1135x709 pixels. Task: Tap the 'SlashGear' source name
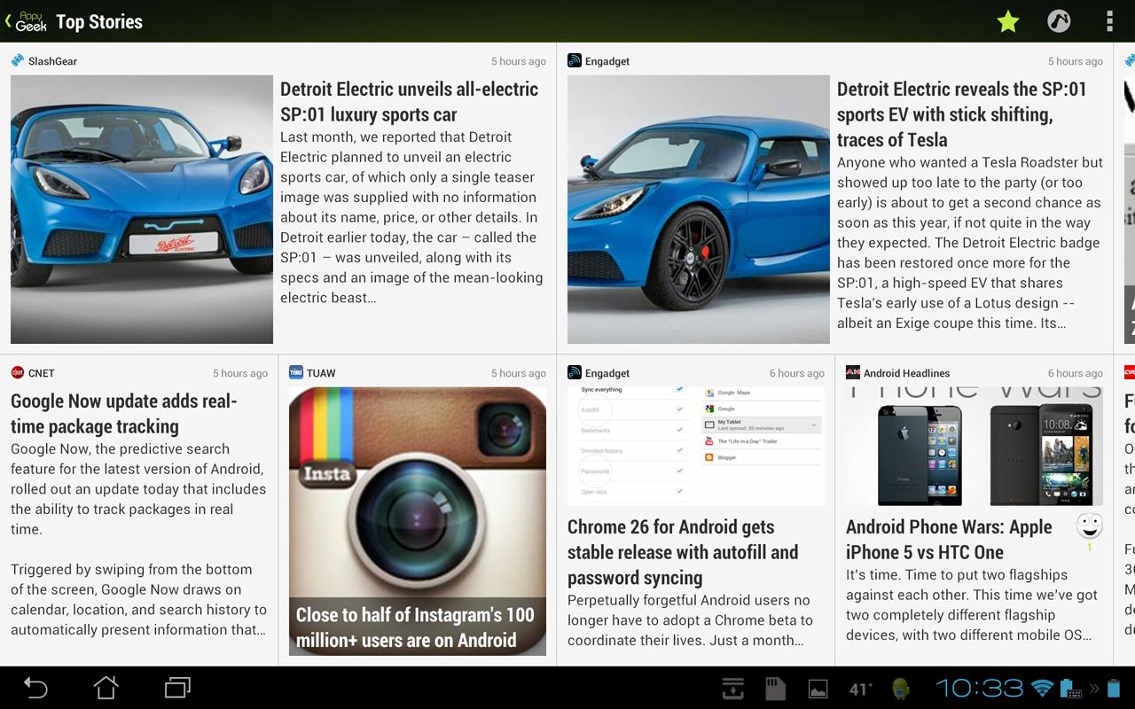52,61
